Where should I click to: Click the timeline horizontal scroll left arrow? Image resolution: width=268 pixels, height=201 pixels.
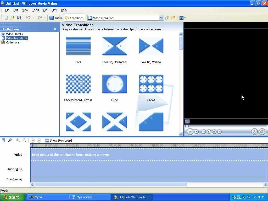pyautogui.click(x=32, y=185)
